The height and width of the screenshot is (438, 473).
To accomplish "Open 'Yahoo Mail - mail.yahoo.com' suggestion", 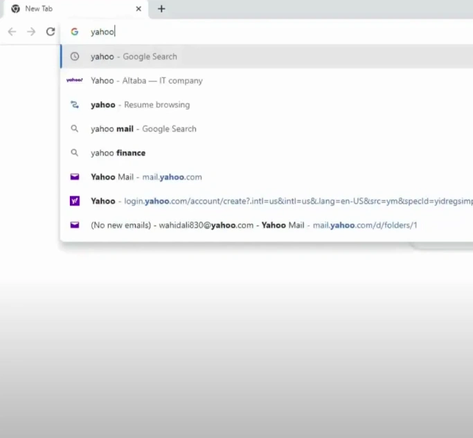I will (267, 177).
